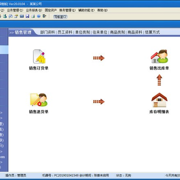
Task: Open the 账务管理 menu
Action: pos(67,10)
